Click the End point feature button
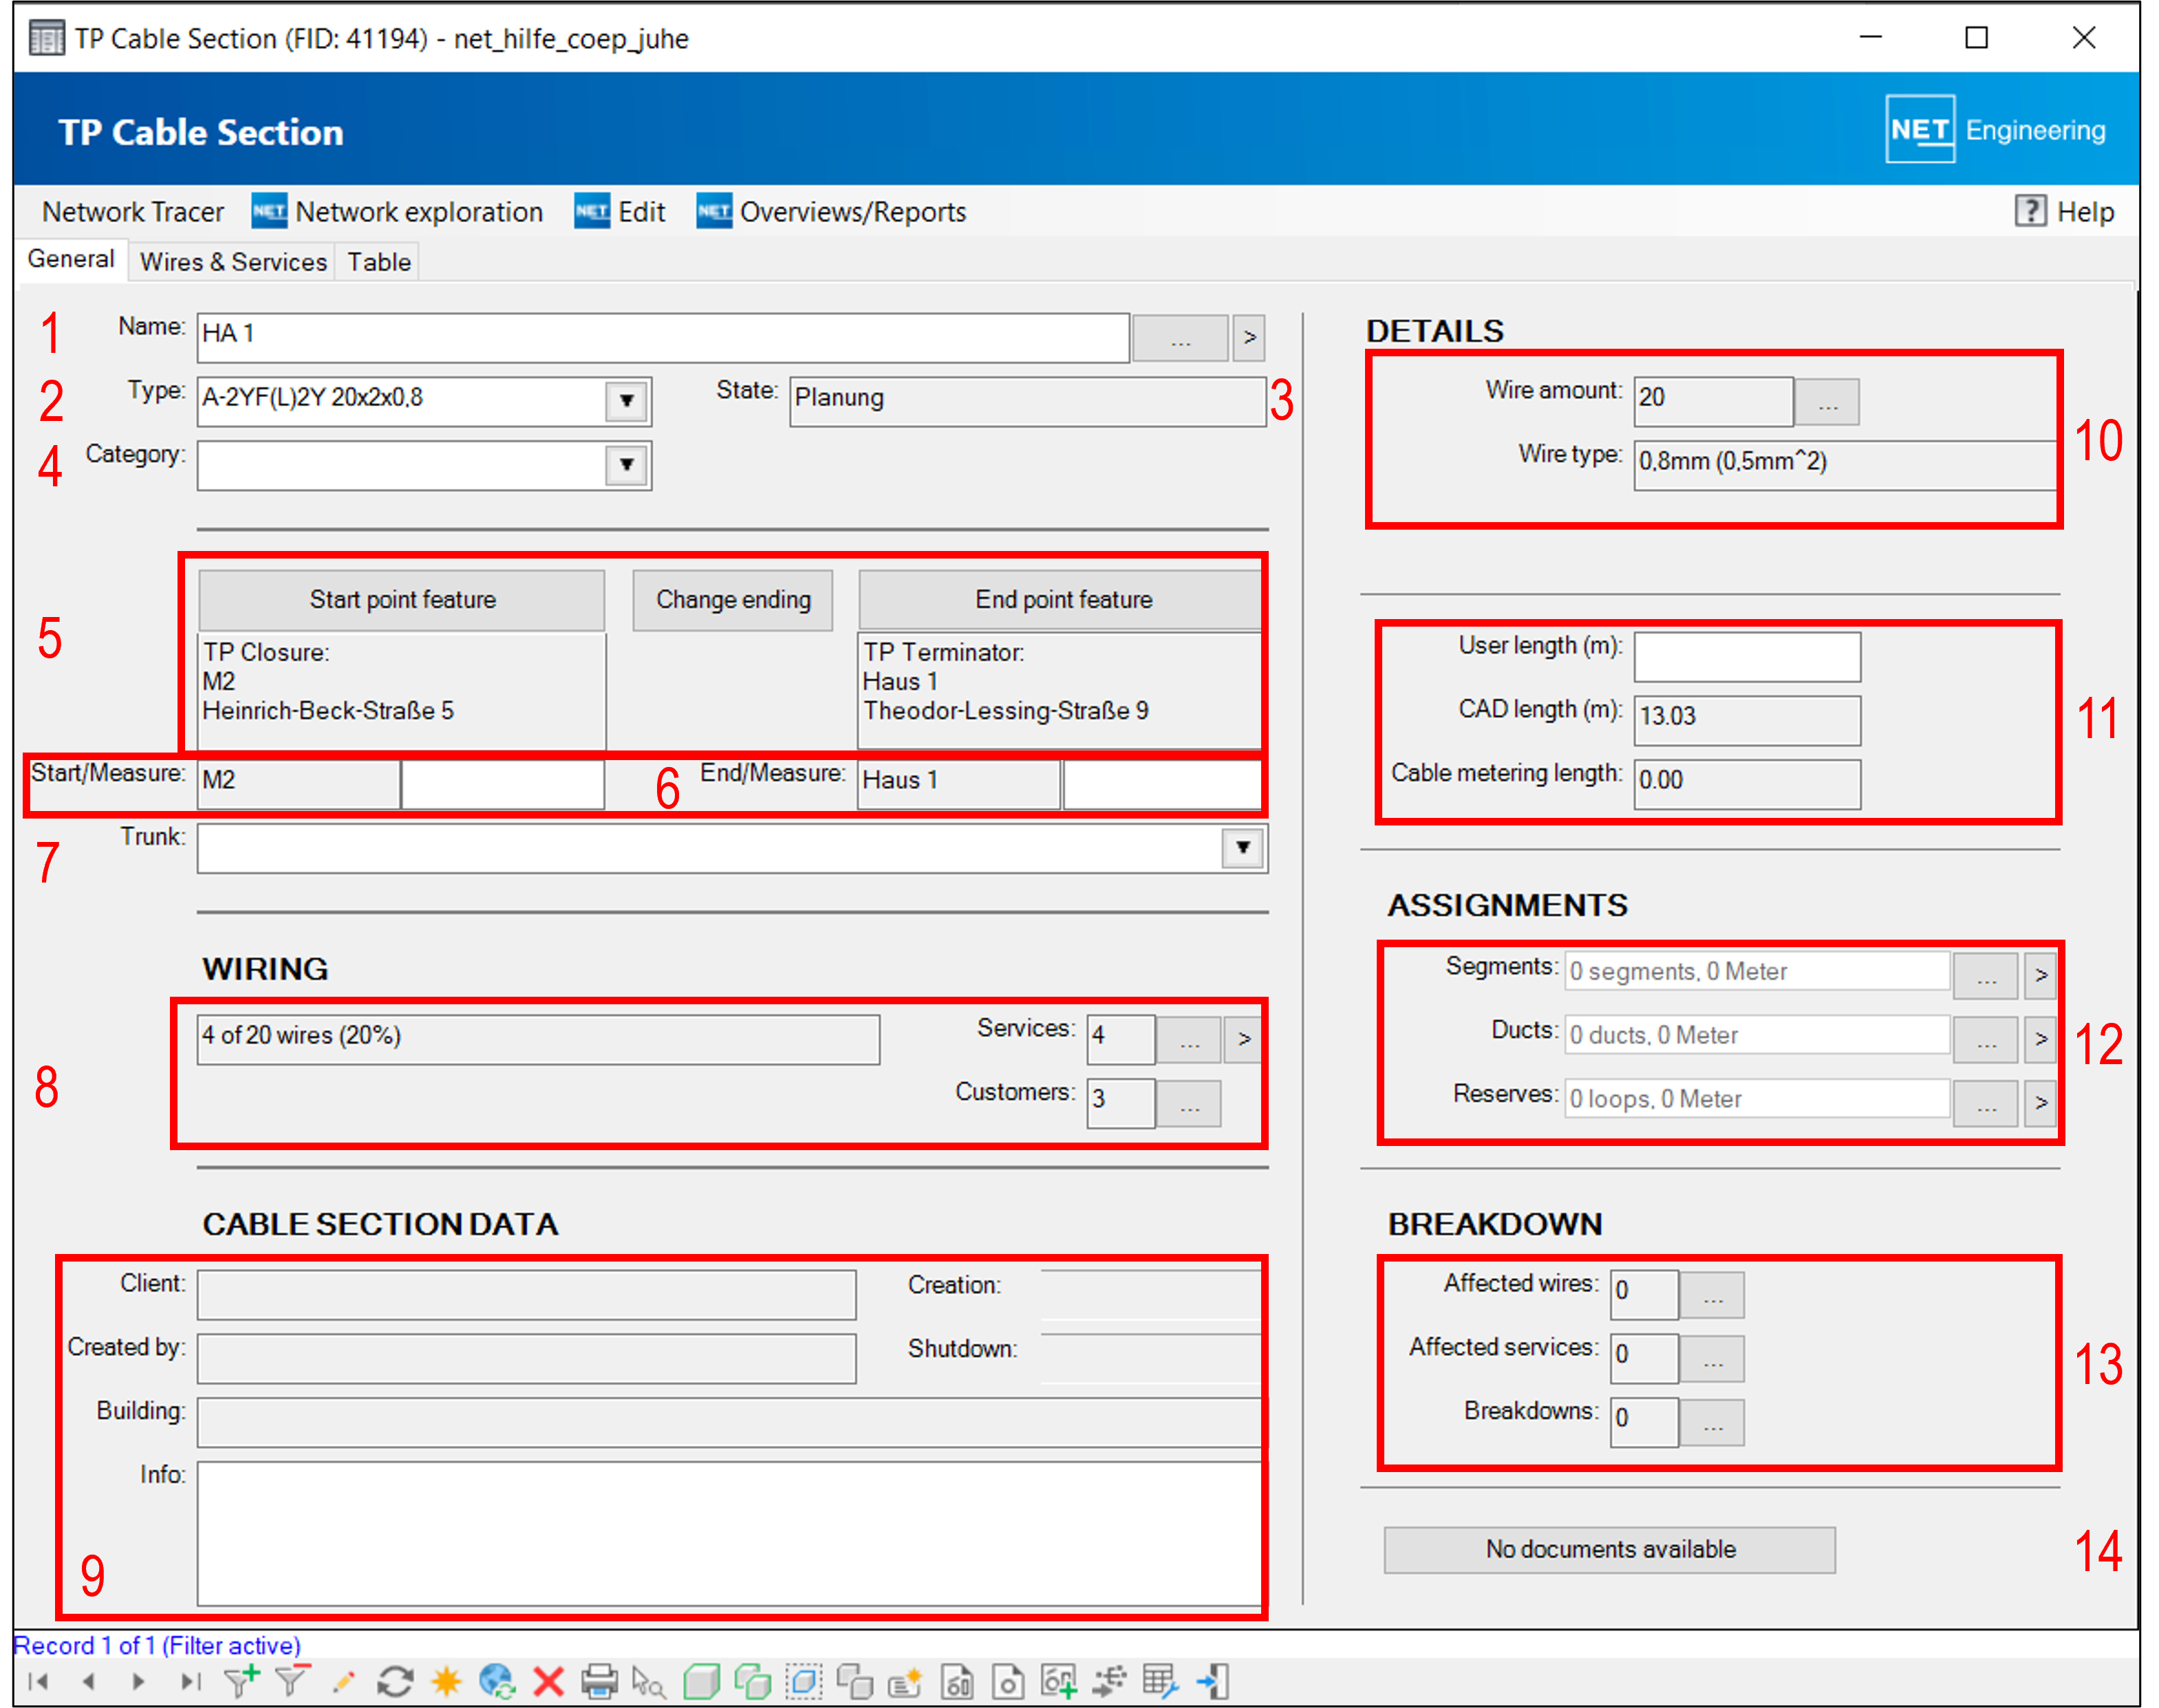Screen dimensions: 2159x1708 coord(1062,600)
